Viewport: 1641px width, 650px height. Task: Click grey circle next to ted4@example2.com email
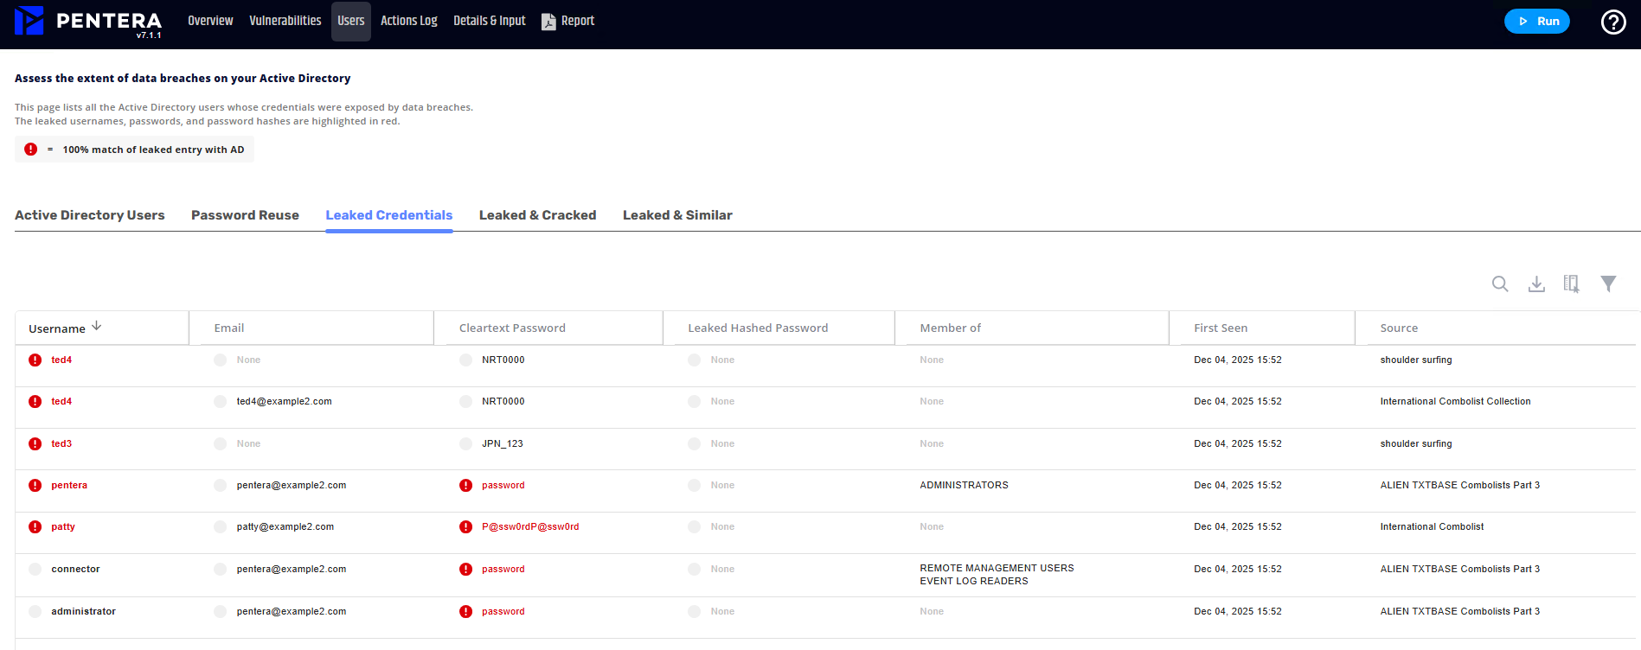[220, 402]
